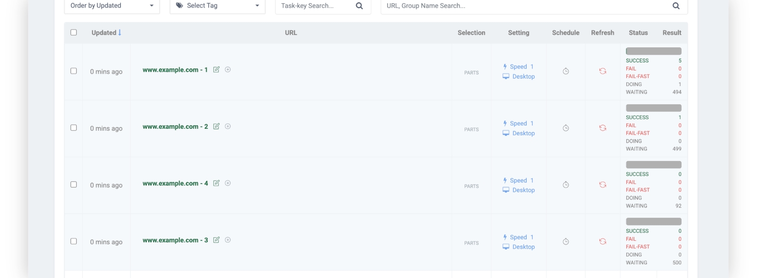The width and height of the screenshot is (757, 278).
Task: Open schedule clock for www.example.com - 3
Action: pyautogui.click(x=565, y=242)
